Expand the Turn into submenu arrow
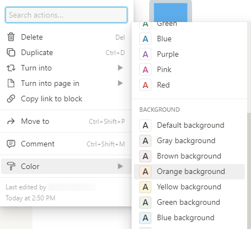Screen dimensions: 251x229 (120, 68)
